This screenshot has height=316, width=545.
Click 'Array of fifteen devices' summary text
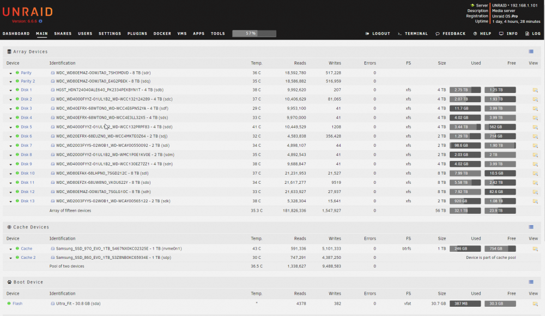[70, 210]
